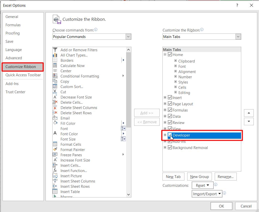Expand the Insert tab tree item
Image resolution: width=259 pixels, height=212 pixels.
(x=165, y=97)
